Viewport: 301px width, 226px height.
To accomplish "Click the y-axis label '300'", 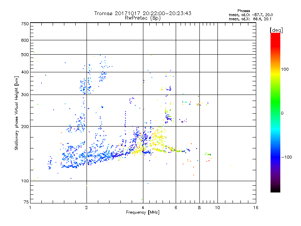I will coord(25,95).
